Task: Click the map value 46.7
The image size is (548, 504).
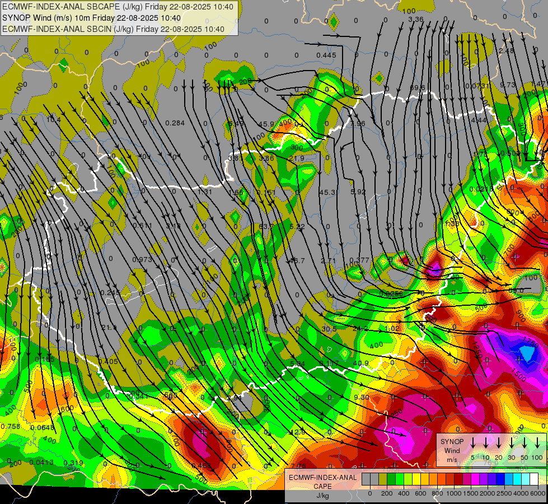Action: 297,261
